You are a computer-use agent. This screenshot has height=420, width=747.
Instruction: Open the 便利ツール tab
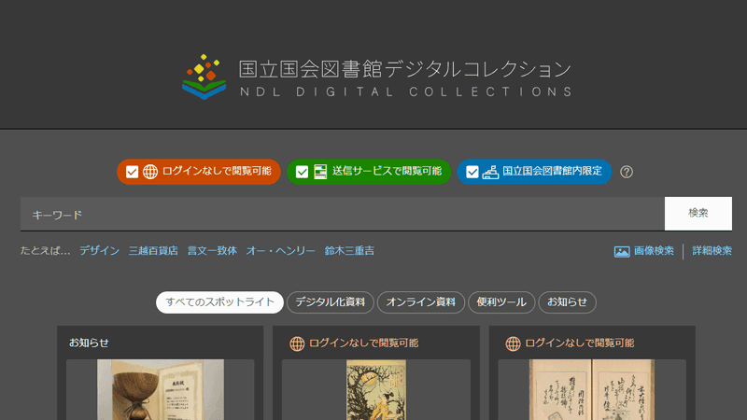[x=501, y=302]
